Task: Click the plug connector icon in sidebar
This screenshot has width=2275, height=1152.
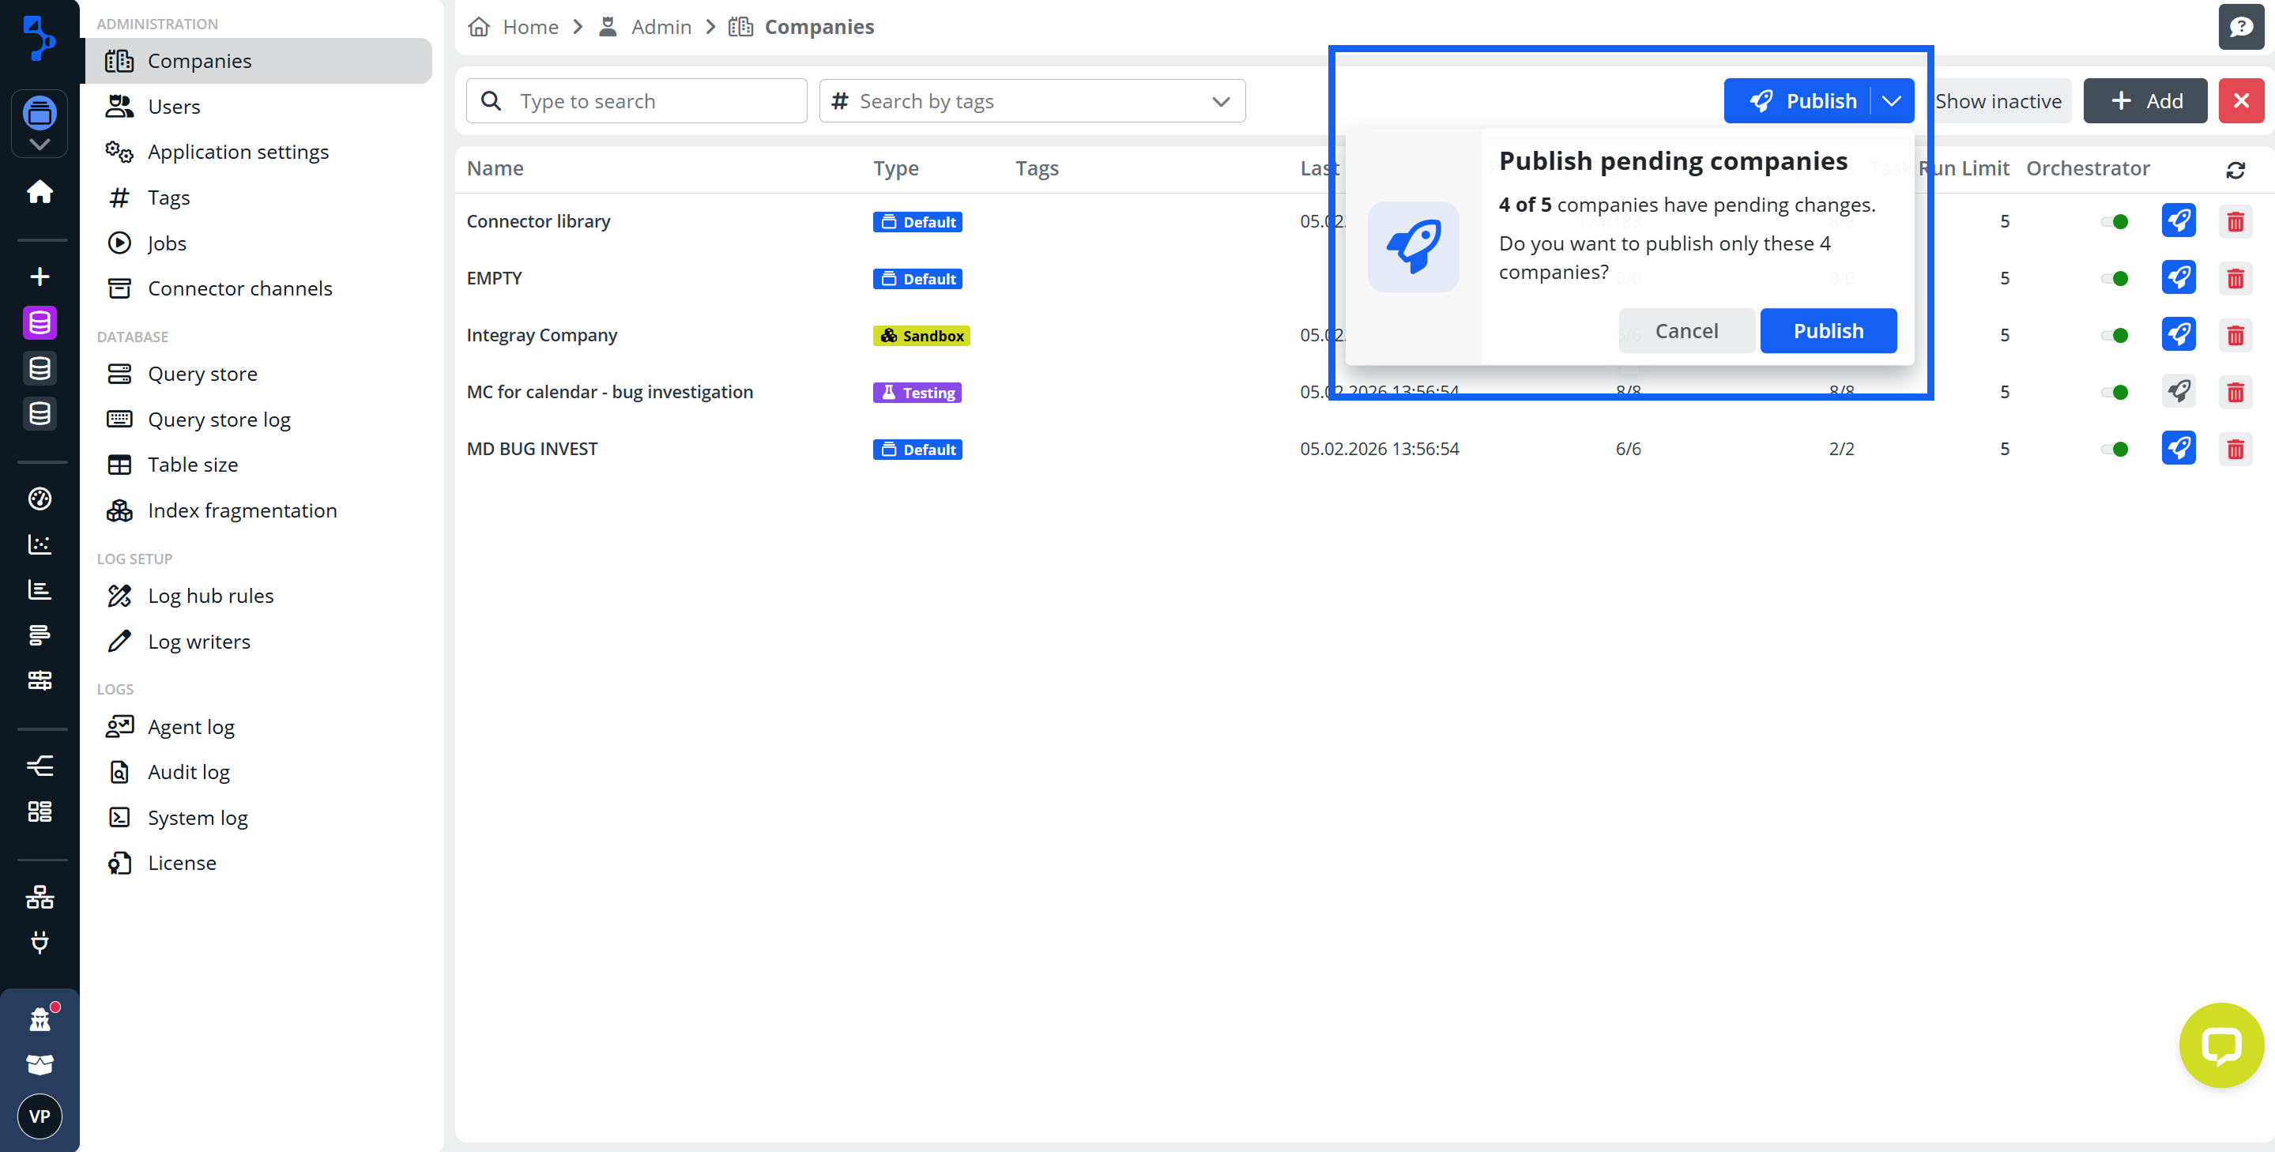Action: click(39, 943)
